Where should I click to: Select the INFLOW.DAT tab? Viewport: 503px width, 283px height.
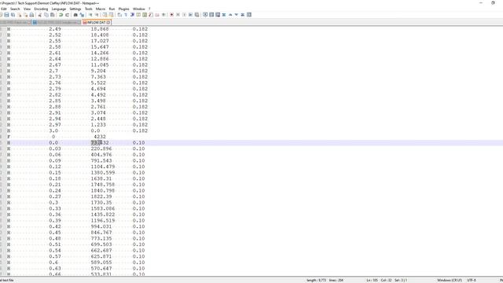(96, 23)
